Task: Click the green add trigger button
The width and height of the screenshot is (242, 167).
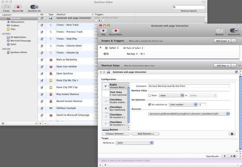Action: 107,54
